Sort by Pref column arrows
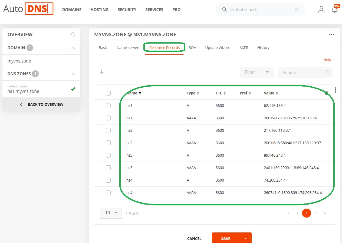 pyautogui.click(x=250, y=93)
